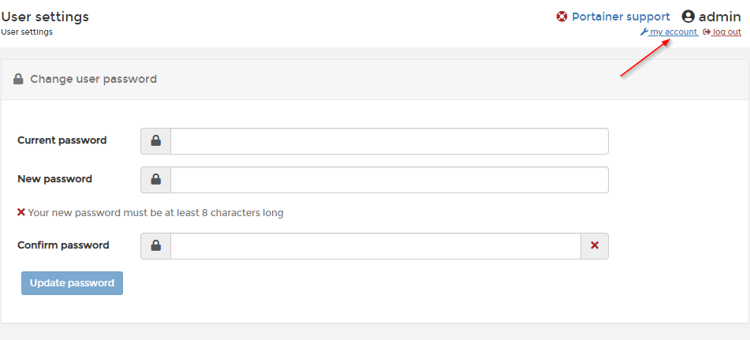The image size is (750, 340).
Task: Click the Change user password panel title
Action: 94,79
